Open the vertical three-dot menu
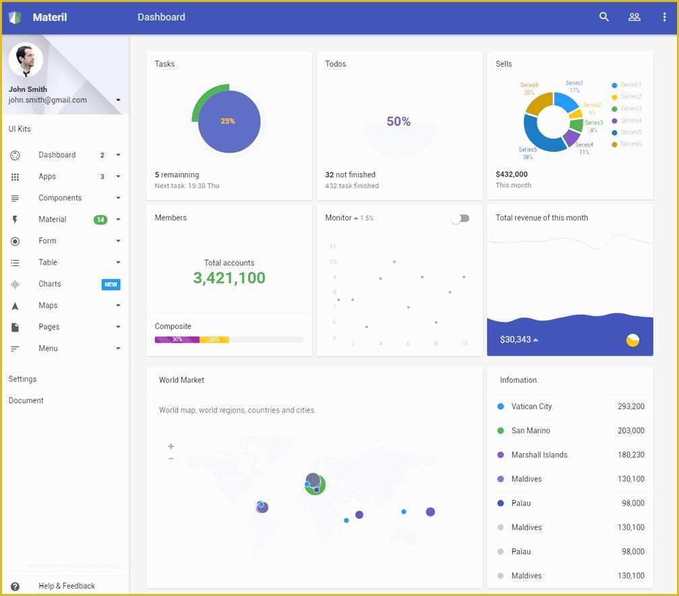Image resolution: width=679 pixels, height=596 pixels. pyautogui.click(x=664, y=17)
